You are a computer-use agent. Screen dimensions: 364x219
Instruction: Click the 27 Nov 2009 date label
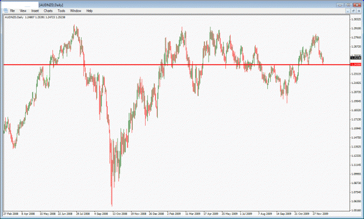pyautogui.click(x=320, y=214)
